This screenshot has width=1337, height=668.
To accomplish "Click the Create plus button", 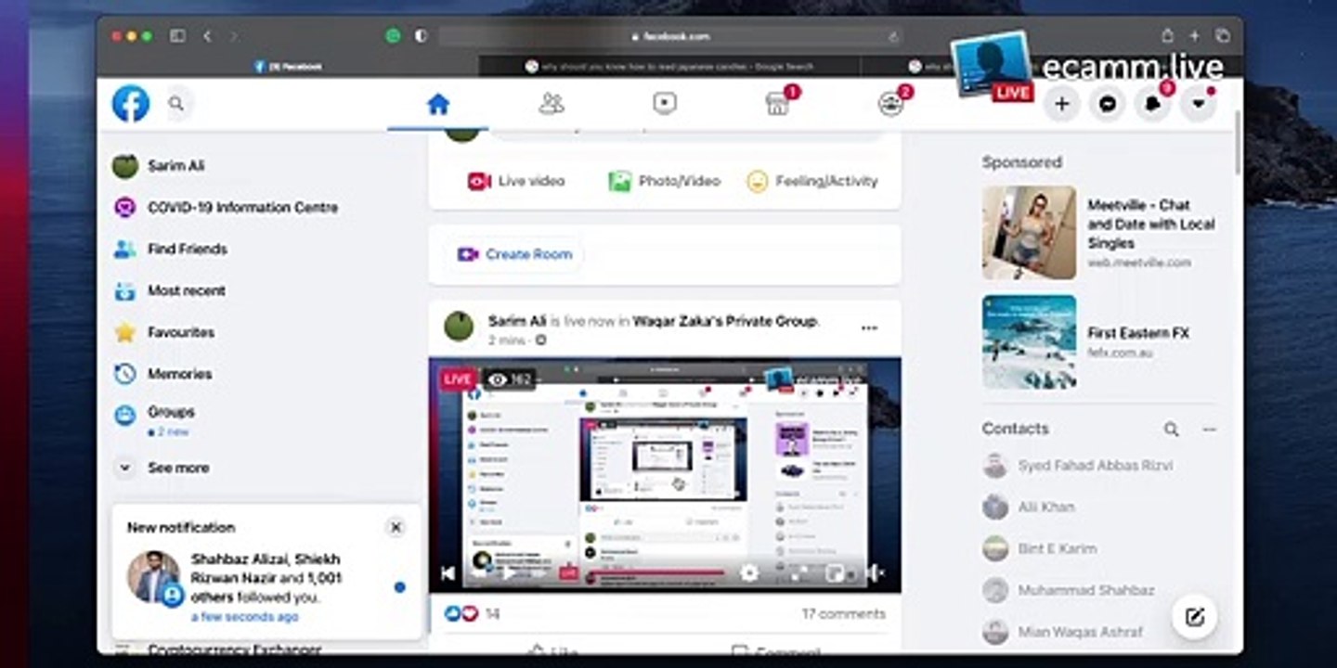I will [x=1062, y=104].
